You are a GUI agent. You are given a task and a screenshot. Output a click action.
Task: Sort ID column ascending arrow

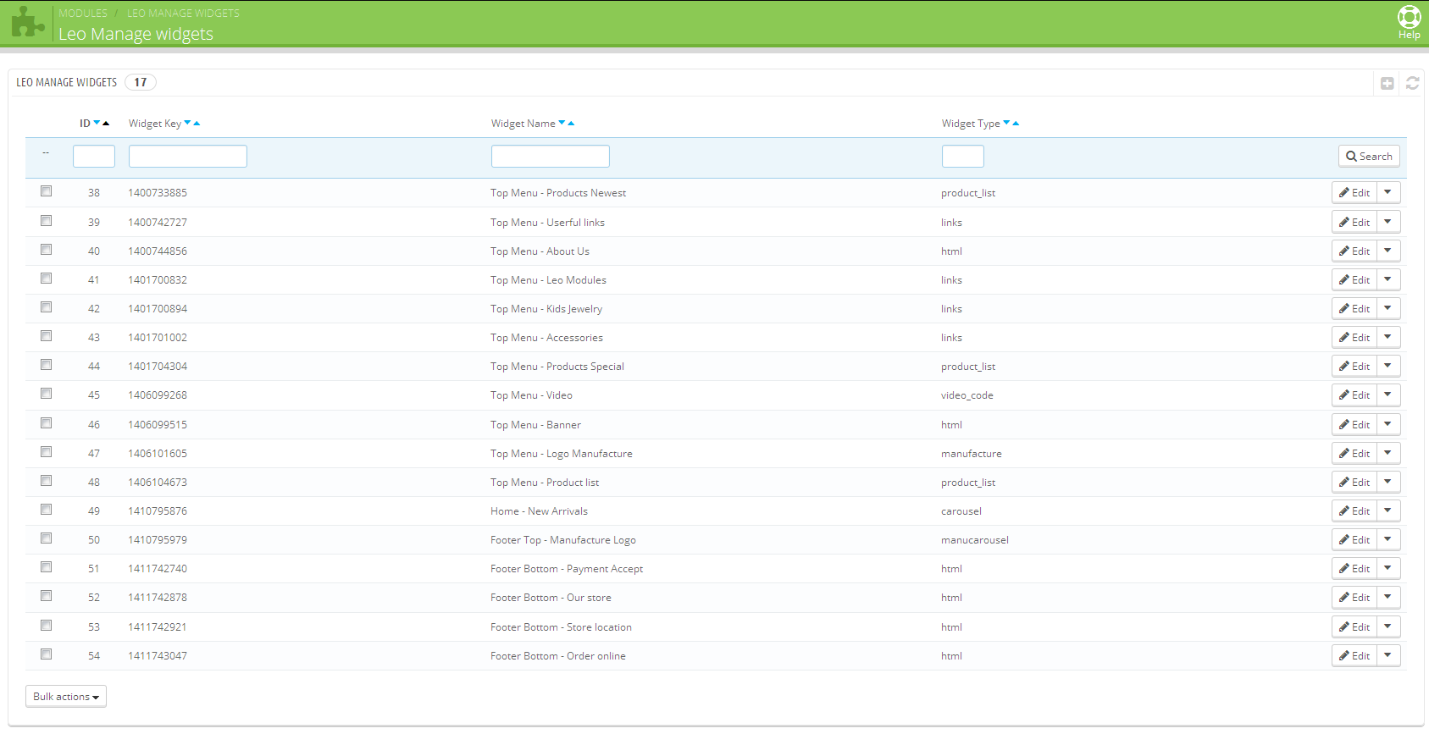pyautogui.click(x=106, y=123)
